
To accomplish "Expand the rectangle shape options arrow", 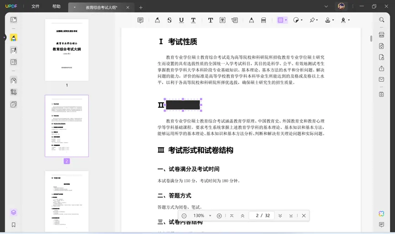I will [x=286, y=20].
